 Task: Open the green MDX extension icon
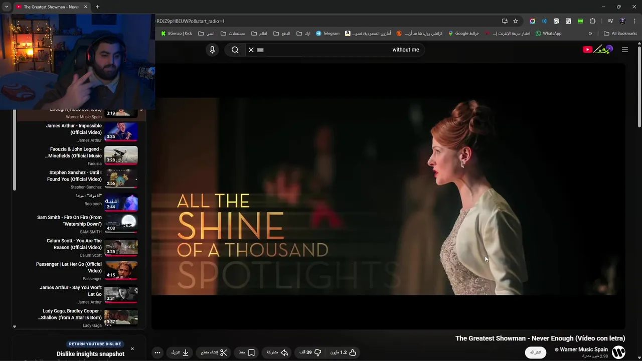coord(580,21)
